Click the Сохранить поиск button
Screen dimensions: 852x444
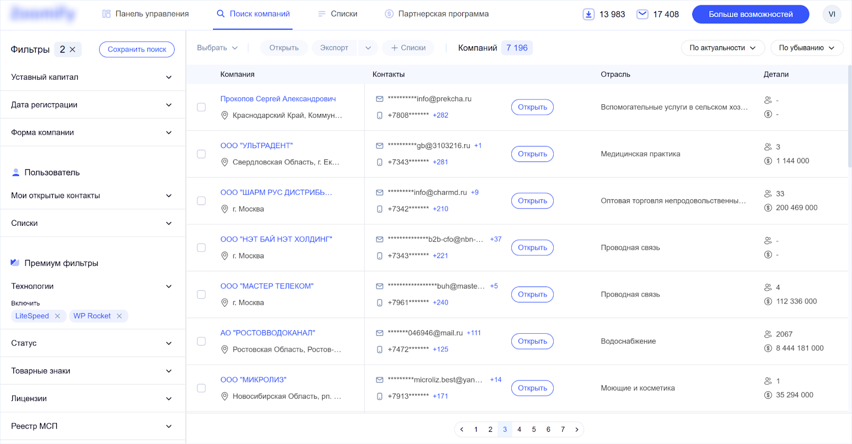tap(137, 50)
